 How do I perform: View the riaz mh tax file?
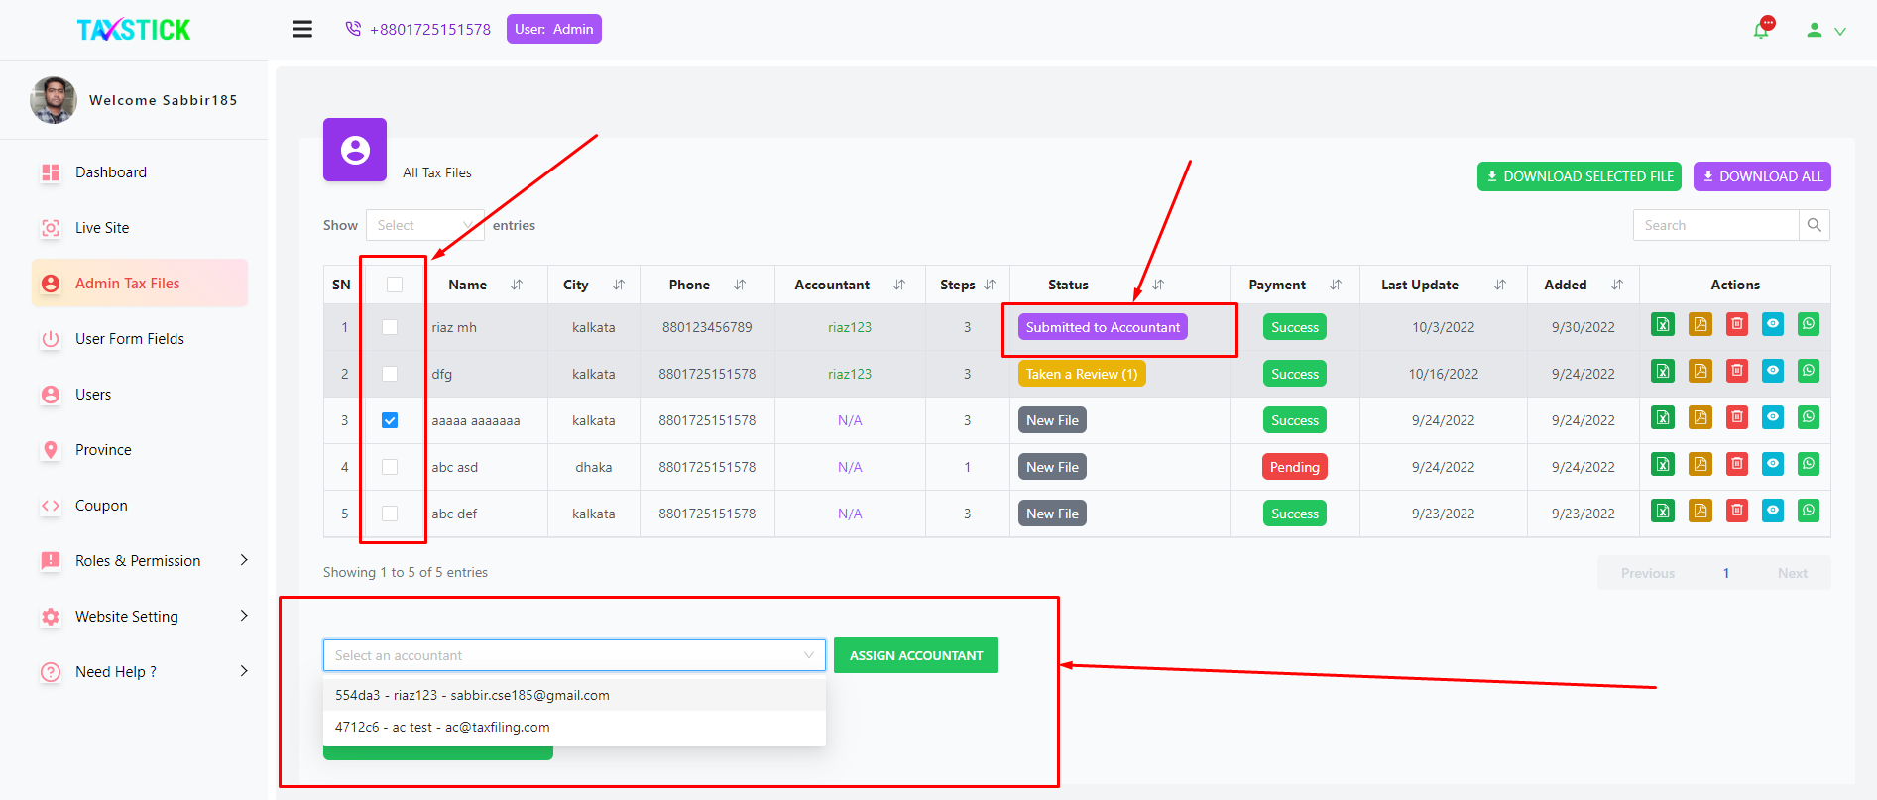pyautogui.click(x=1773, y=324)
